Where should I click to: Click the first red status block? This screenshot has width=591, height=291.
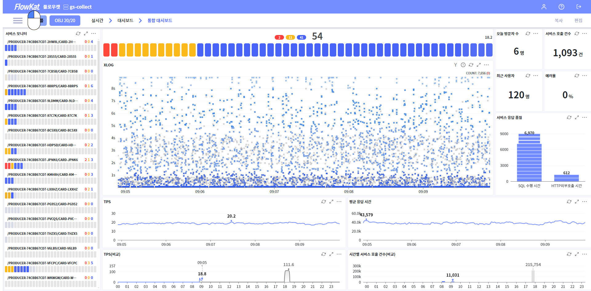[x=106, y=50]
